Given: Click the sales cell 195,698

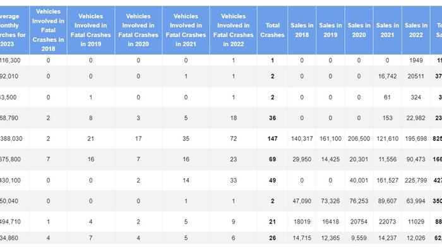Looking at the screenshot, I should [x=415, y=138].
